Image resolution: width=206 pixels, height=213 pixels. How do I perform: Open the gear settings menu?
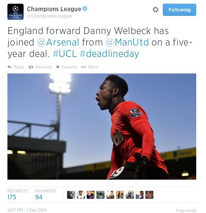point(155,10)
